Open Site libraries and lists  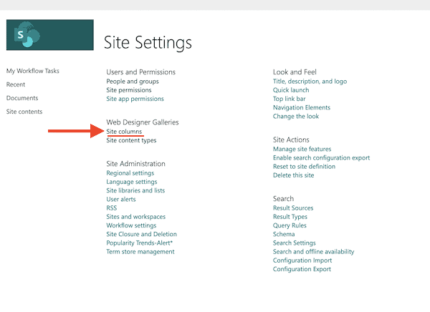pyautogui.click(x=135, y=190)
